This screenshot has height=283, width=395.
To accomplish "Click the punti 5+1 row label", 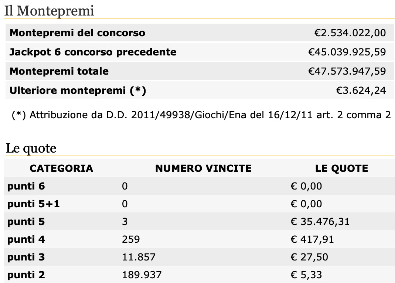I will pos(34,204).
